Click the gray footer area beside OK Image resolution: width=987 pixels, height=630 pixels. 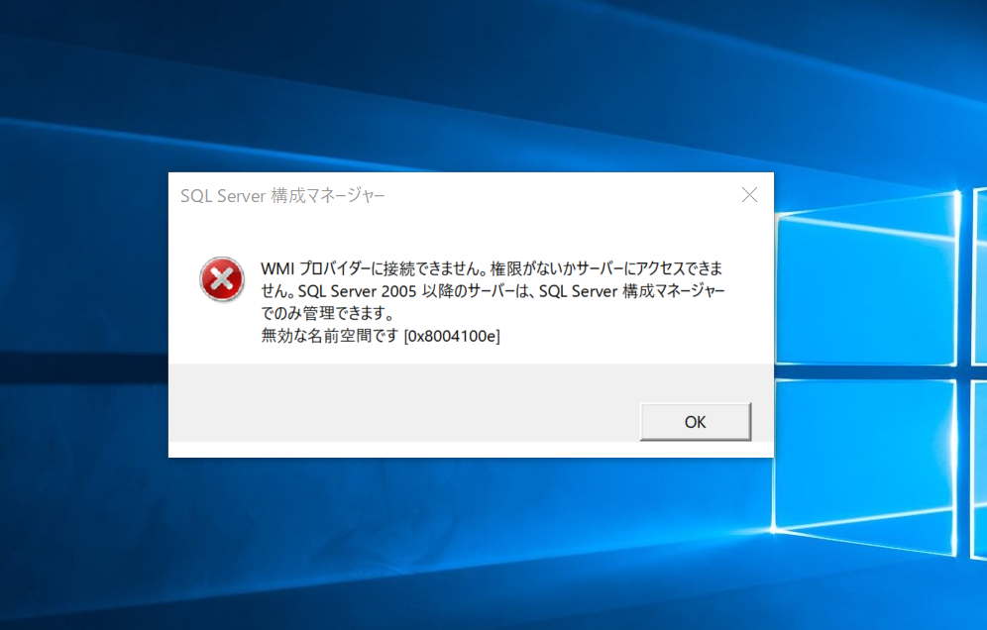click(x=403, y=403)
